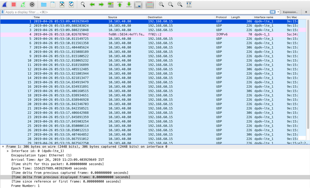Open the filter history dropdown arrow
The image size is (310, 188).
point(278,12)
